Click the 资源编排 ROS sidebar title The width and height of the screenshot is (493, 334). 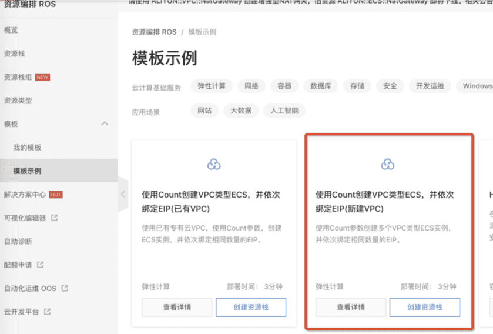pyautogui.click(x=29, y=4)
